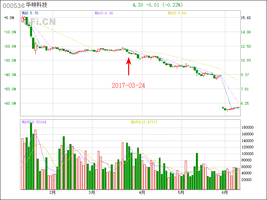
Task: Click the MA10:6.36 indicator label
Action: click(103, 13)
